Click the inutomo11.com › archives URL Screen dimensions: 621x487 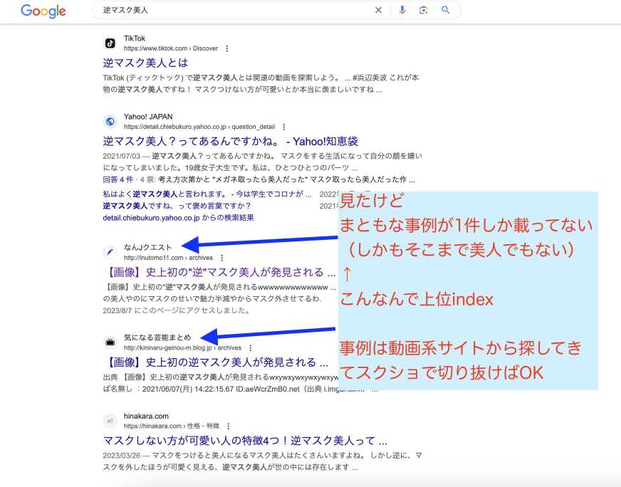coord(168,258)
